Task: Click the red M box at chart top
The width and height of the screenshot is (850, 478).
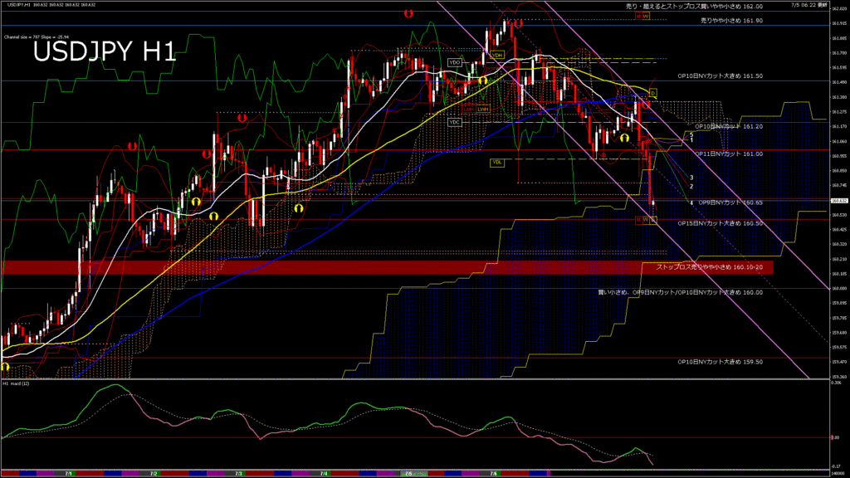Action: point(638,16)
